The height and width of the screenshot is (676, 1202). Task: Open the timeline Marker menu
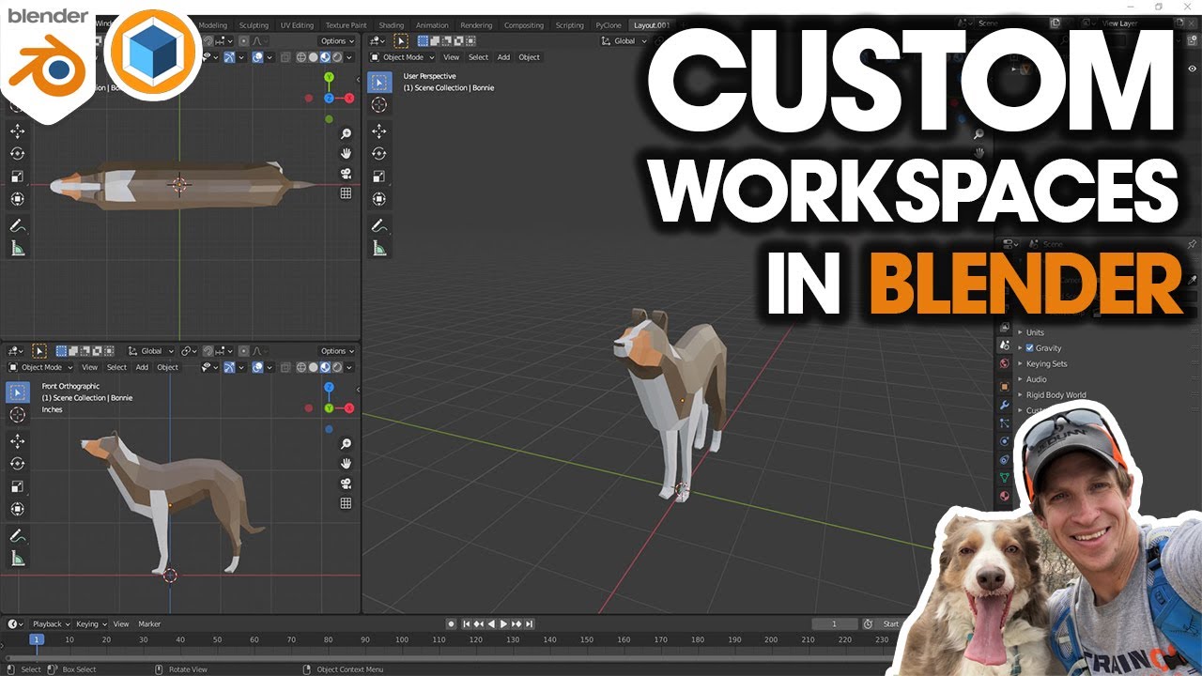pos(149,623)
